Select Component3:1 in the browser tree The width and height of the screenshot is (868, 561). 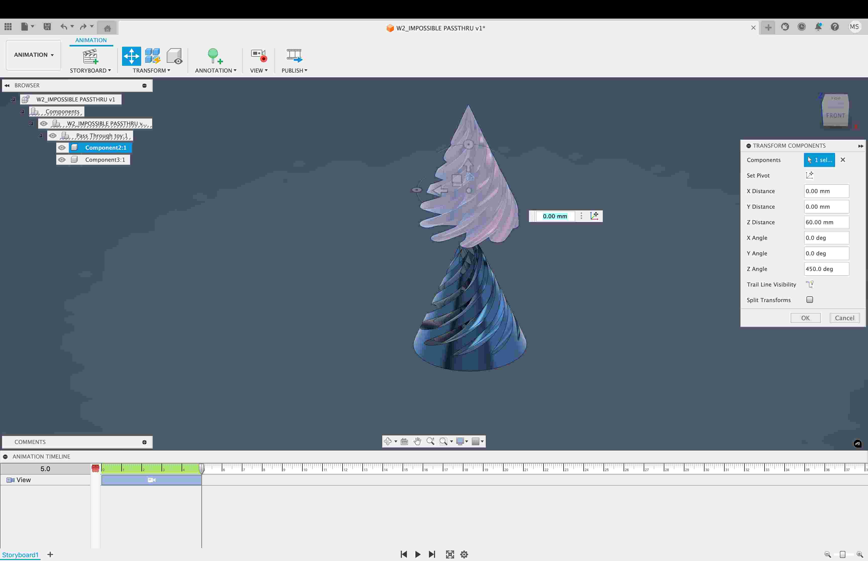tap(105, 159)
